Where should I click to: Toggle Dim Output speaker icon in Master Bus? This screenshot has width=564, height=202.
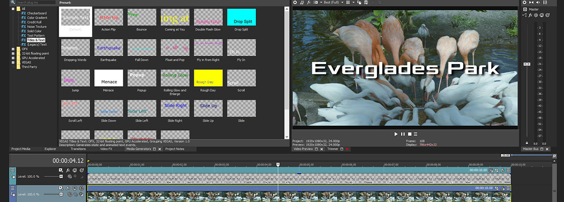point(538,2)
